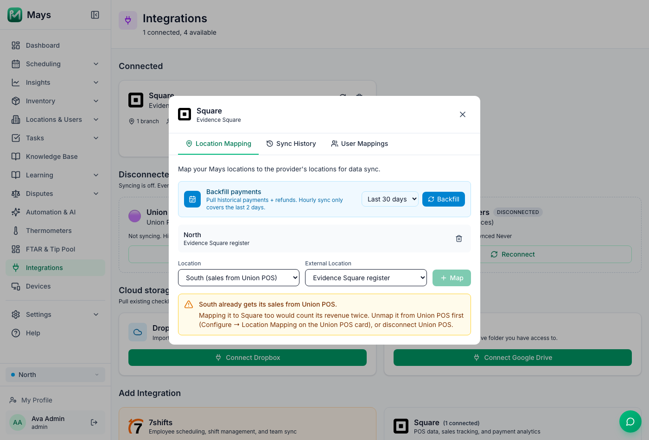The width and height of the screenshot is (649, 440).
Task: Expand the Scheduling menu chevron
Action: (96, 64)
